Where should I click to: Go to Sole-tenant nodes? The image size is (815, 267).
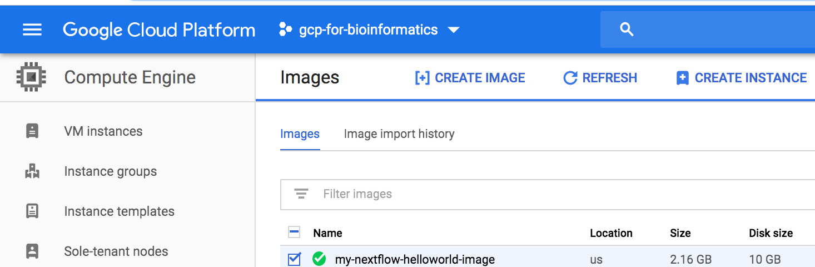pyautogui.click(x=116, y=251)
